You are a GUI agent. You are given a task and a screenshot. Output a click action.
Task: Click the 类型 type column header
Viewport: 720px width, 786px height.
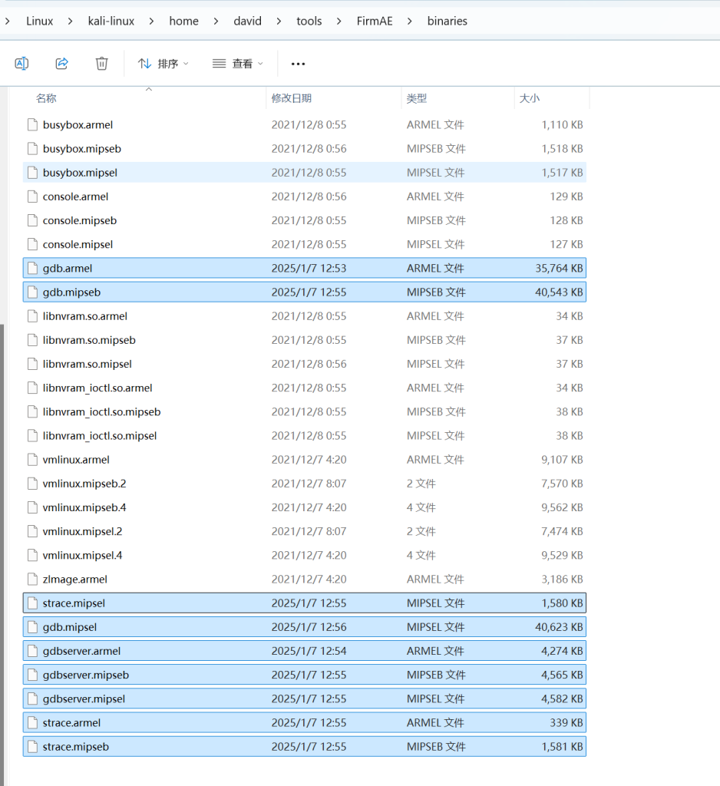pos(417,98)
